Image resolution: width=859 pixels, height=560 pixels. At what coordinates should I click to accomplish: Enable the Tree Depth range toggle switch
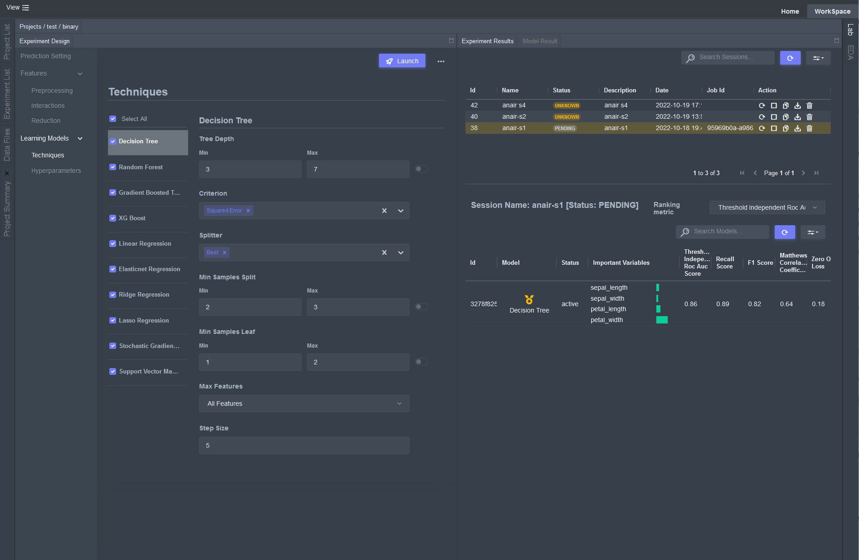coord(421,169)
